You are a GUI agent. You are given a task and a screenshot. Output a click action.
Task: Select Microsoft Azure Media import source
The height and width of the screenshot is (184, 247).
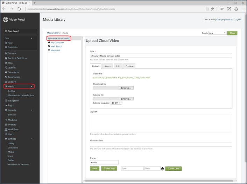tap(58, 38)
